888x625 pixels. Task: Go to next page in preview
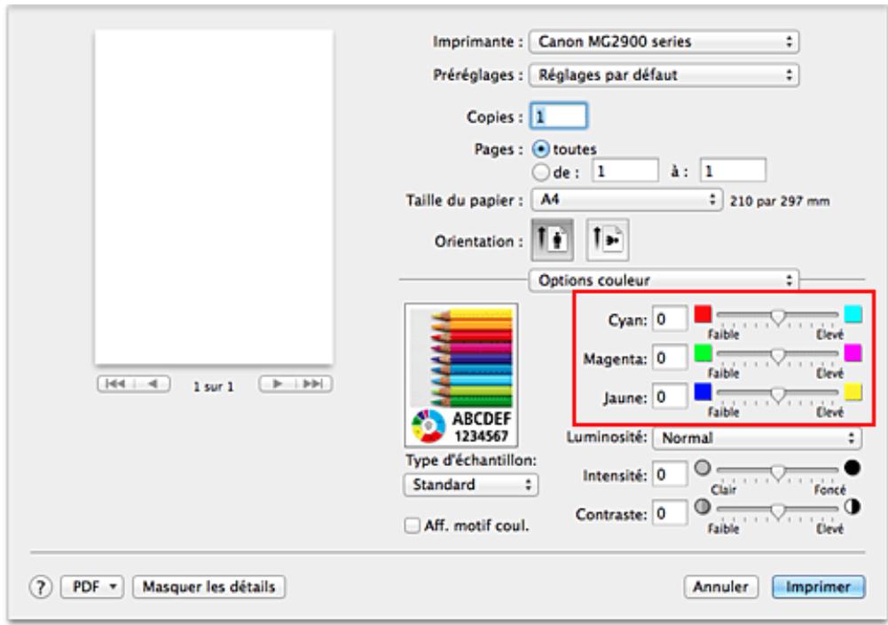[277, 384]
